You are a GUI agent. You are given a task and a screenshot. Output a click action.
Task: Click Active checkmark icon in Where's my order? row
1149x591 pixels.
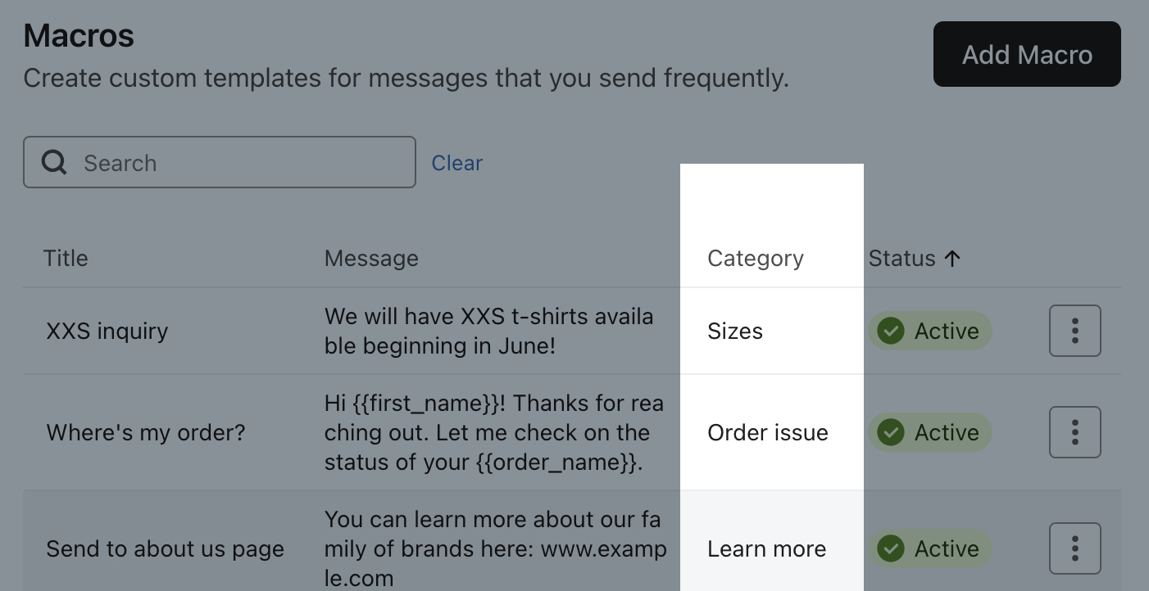[891, 432]
